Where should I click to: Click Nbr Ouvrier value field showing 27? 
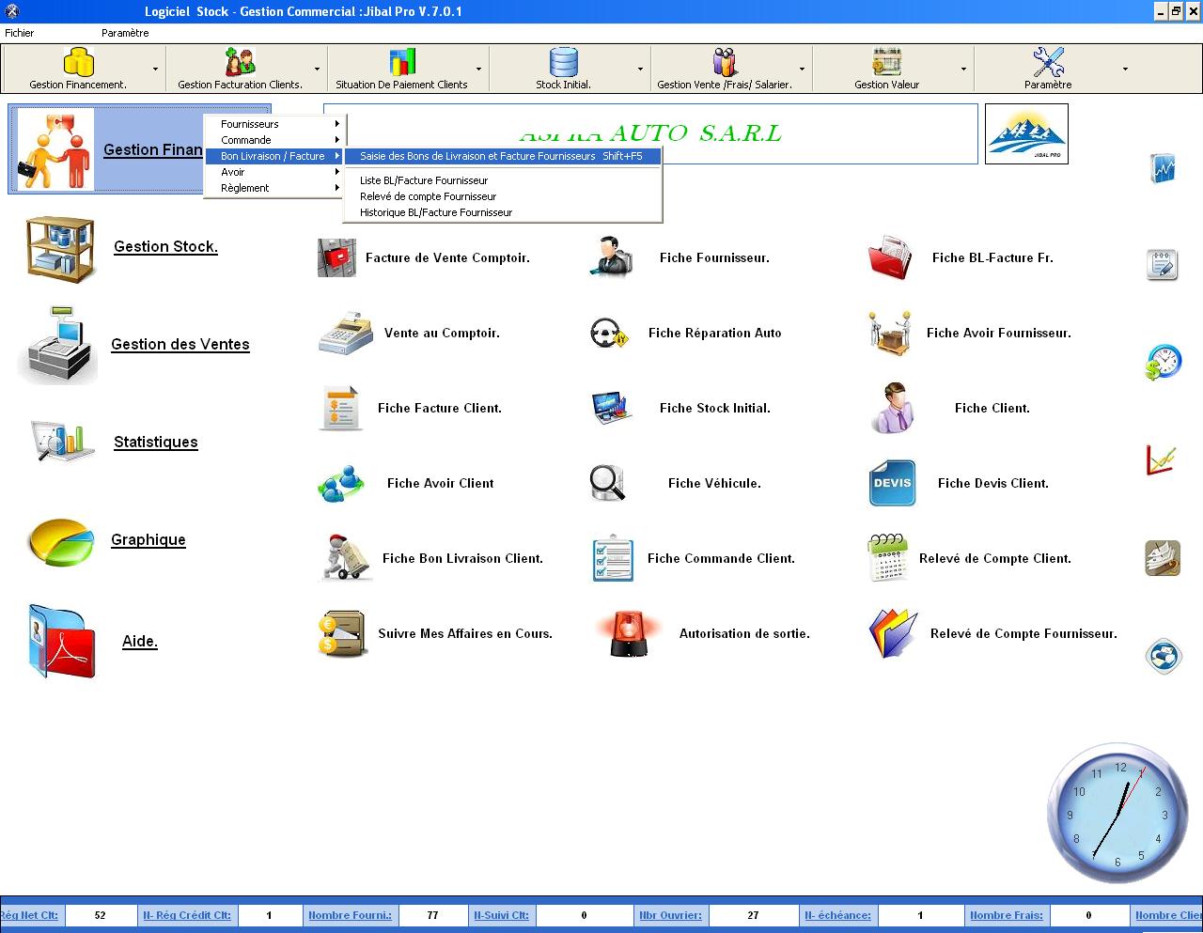[753, 915]
